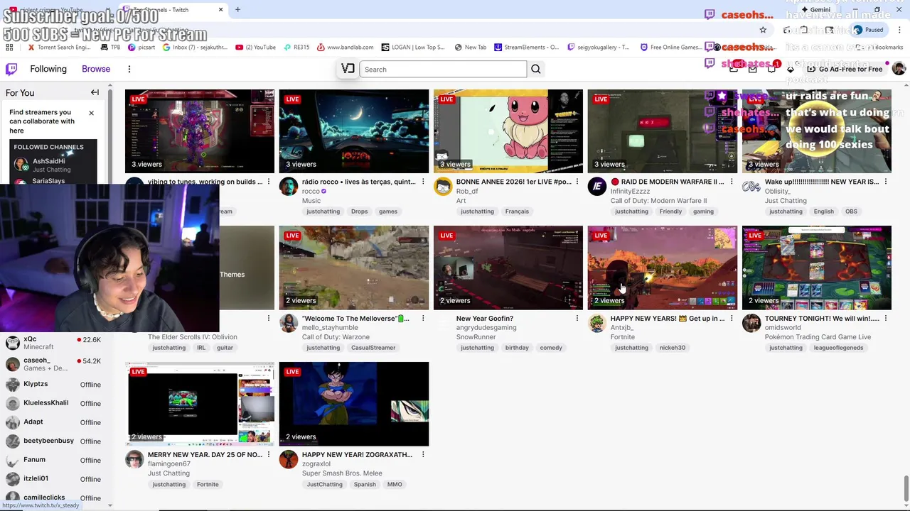This screenshot has width=910, height=511.
Task: Open the more options dots beside Browse
Action: tap(129, 69)
